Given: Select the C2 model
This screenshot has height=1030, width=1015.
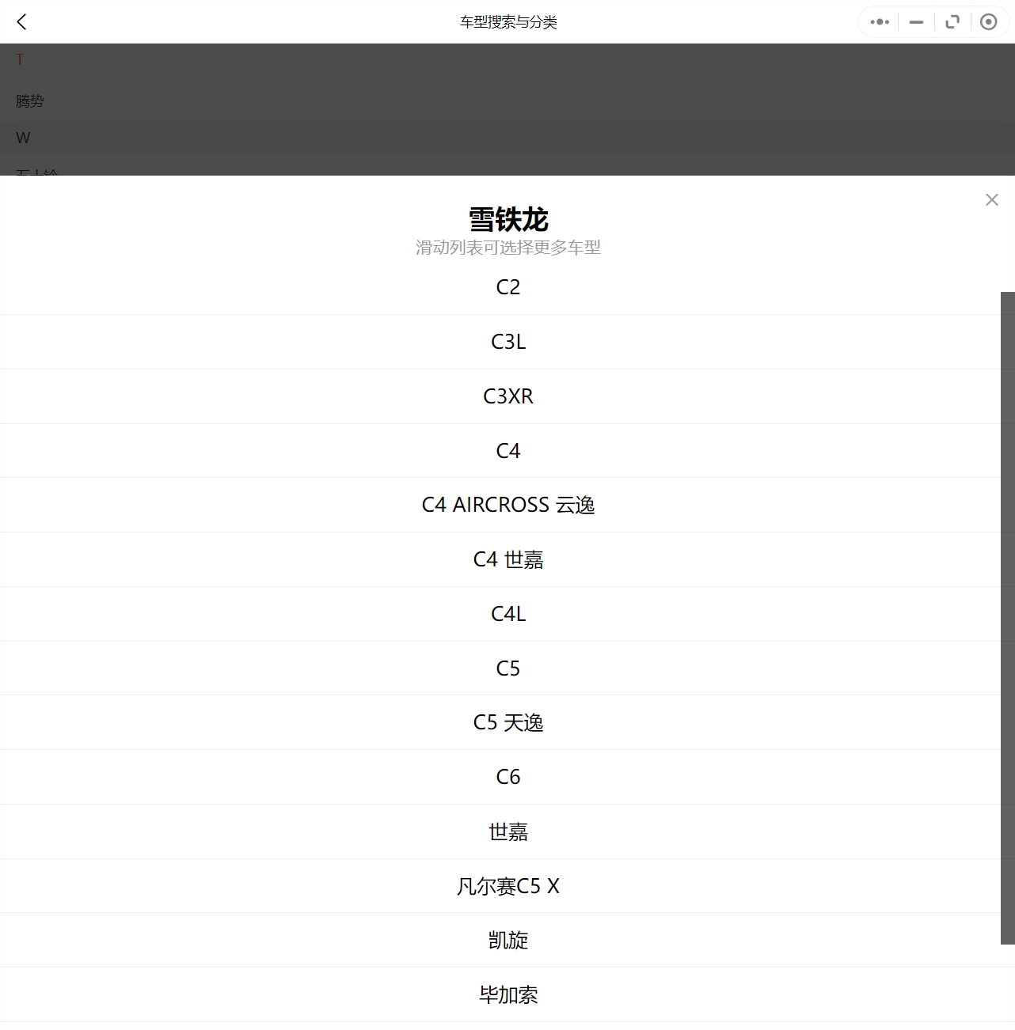Looking at the screenshot, I should tap(507, 287).
